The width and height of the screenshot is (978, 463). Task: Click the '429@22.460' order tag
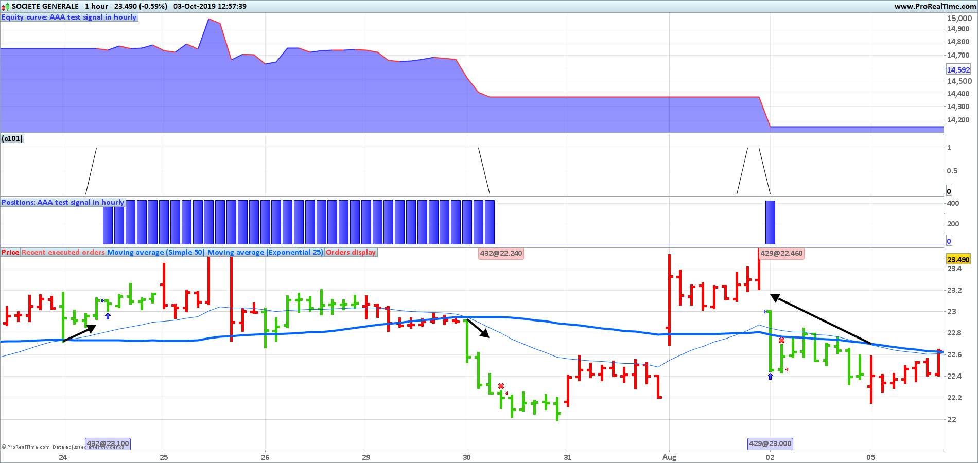pyautogui.click(x=781, y=253)
